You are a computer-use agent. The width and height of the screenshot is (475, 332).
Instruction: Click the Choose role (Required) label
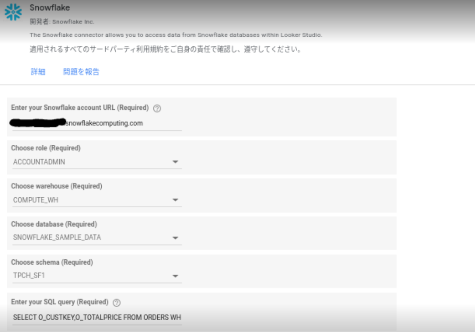46,148
